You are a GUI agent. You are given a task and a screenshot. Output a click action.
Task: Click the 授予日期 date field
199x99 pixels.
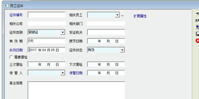click(x=106, y=41)
